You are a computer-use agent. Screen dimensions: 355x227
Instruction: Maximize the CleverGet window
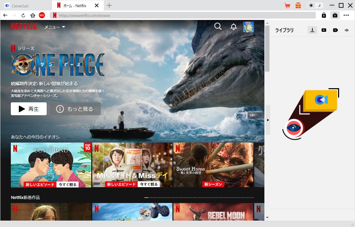[341, 5]
